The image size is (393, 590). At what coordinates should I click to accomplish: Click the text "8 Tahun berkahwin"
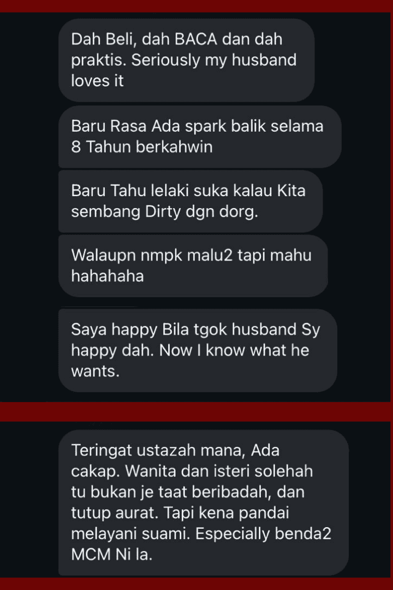click(142, 147)
